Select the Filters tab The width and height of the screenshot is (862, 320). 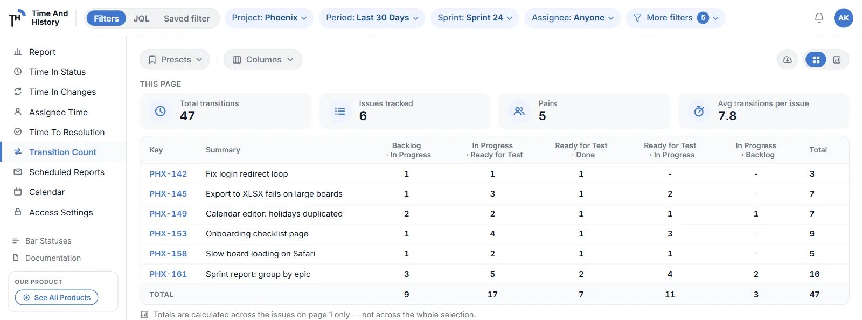[106, 18]
